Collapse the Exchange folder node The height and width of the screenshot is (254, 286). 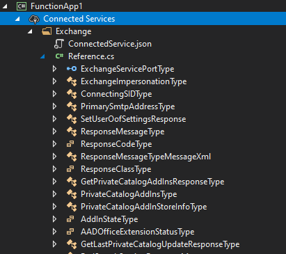pos(30,32)
